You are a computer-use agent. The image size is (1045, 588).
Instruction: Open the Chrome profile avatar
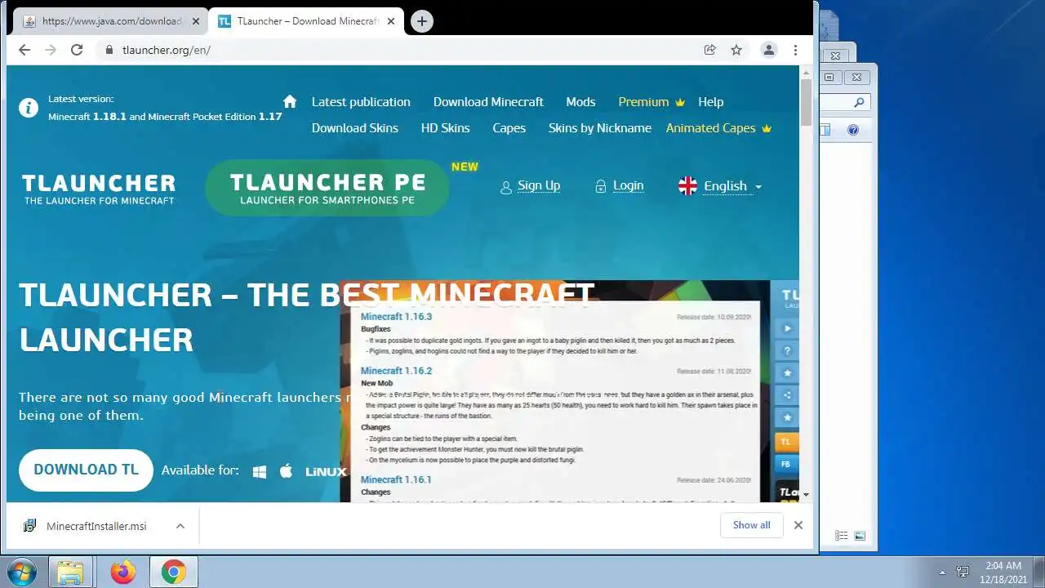769,50
